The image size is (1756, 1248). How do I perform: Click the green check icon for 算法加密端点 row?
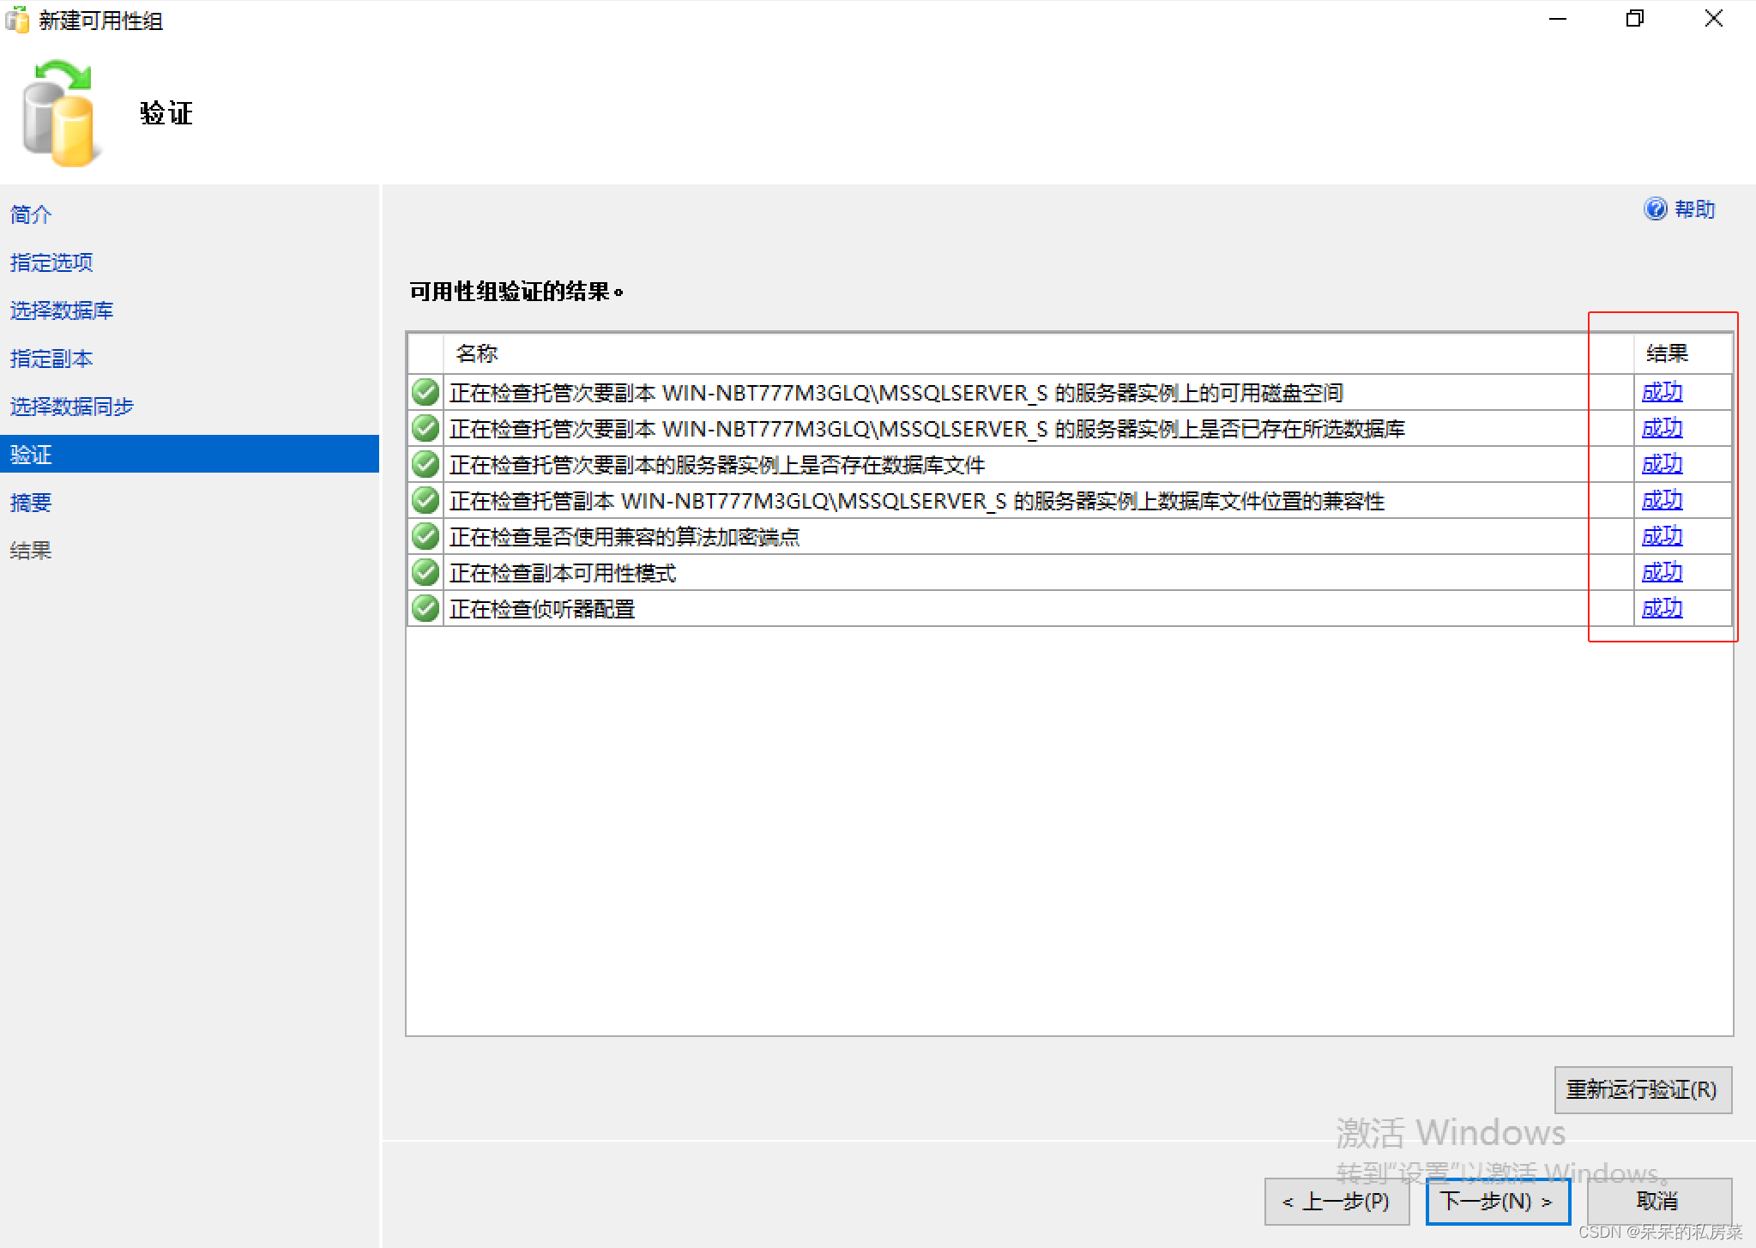(x=425, y=537)
